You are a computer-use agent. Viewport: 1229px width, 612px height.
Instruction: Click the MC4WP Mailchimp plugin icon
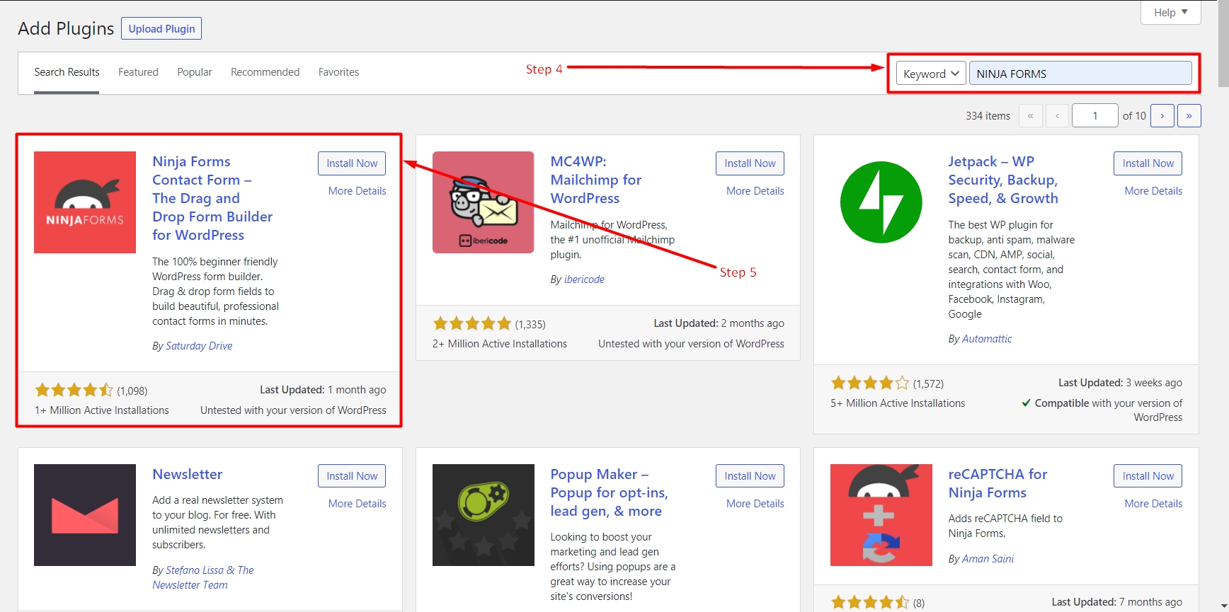point(484,202)
